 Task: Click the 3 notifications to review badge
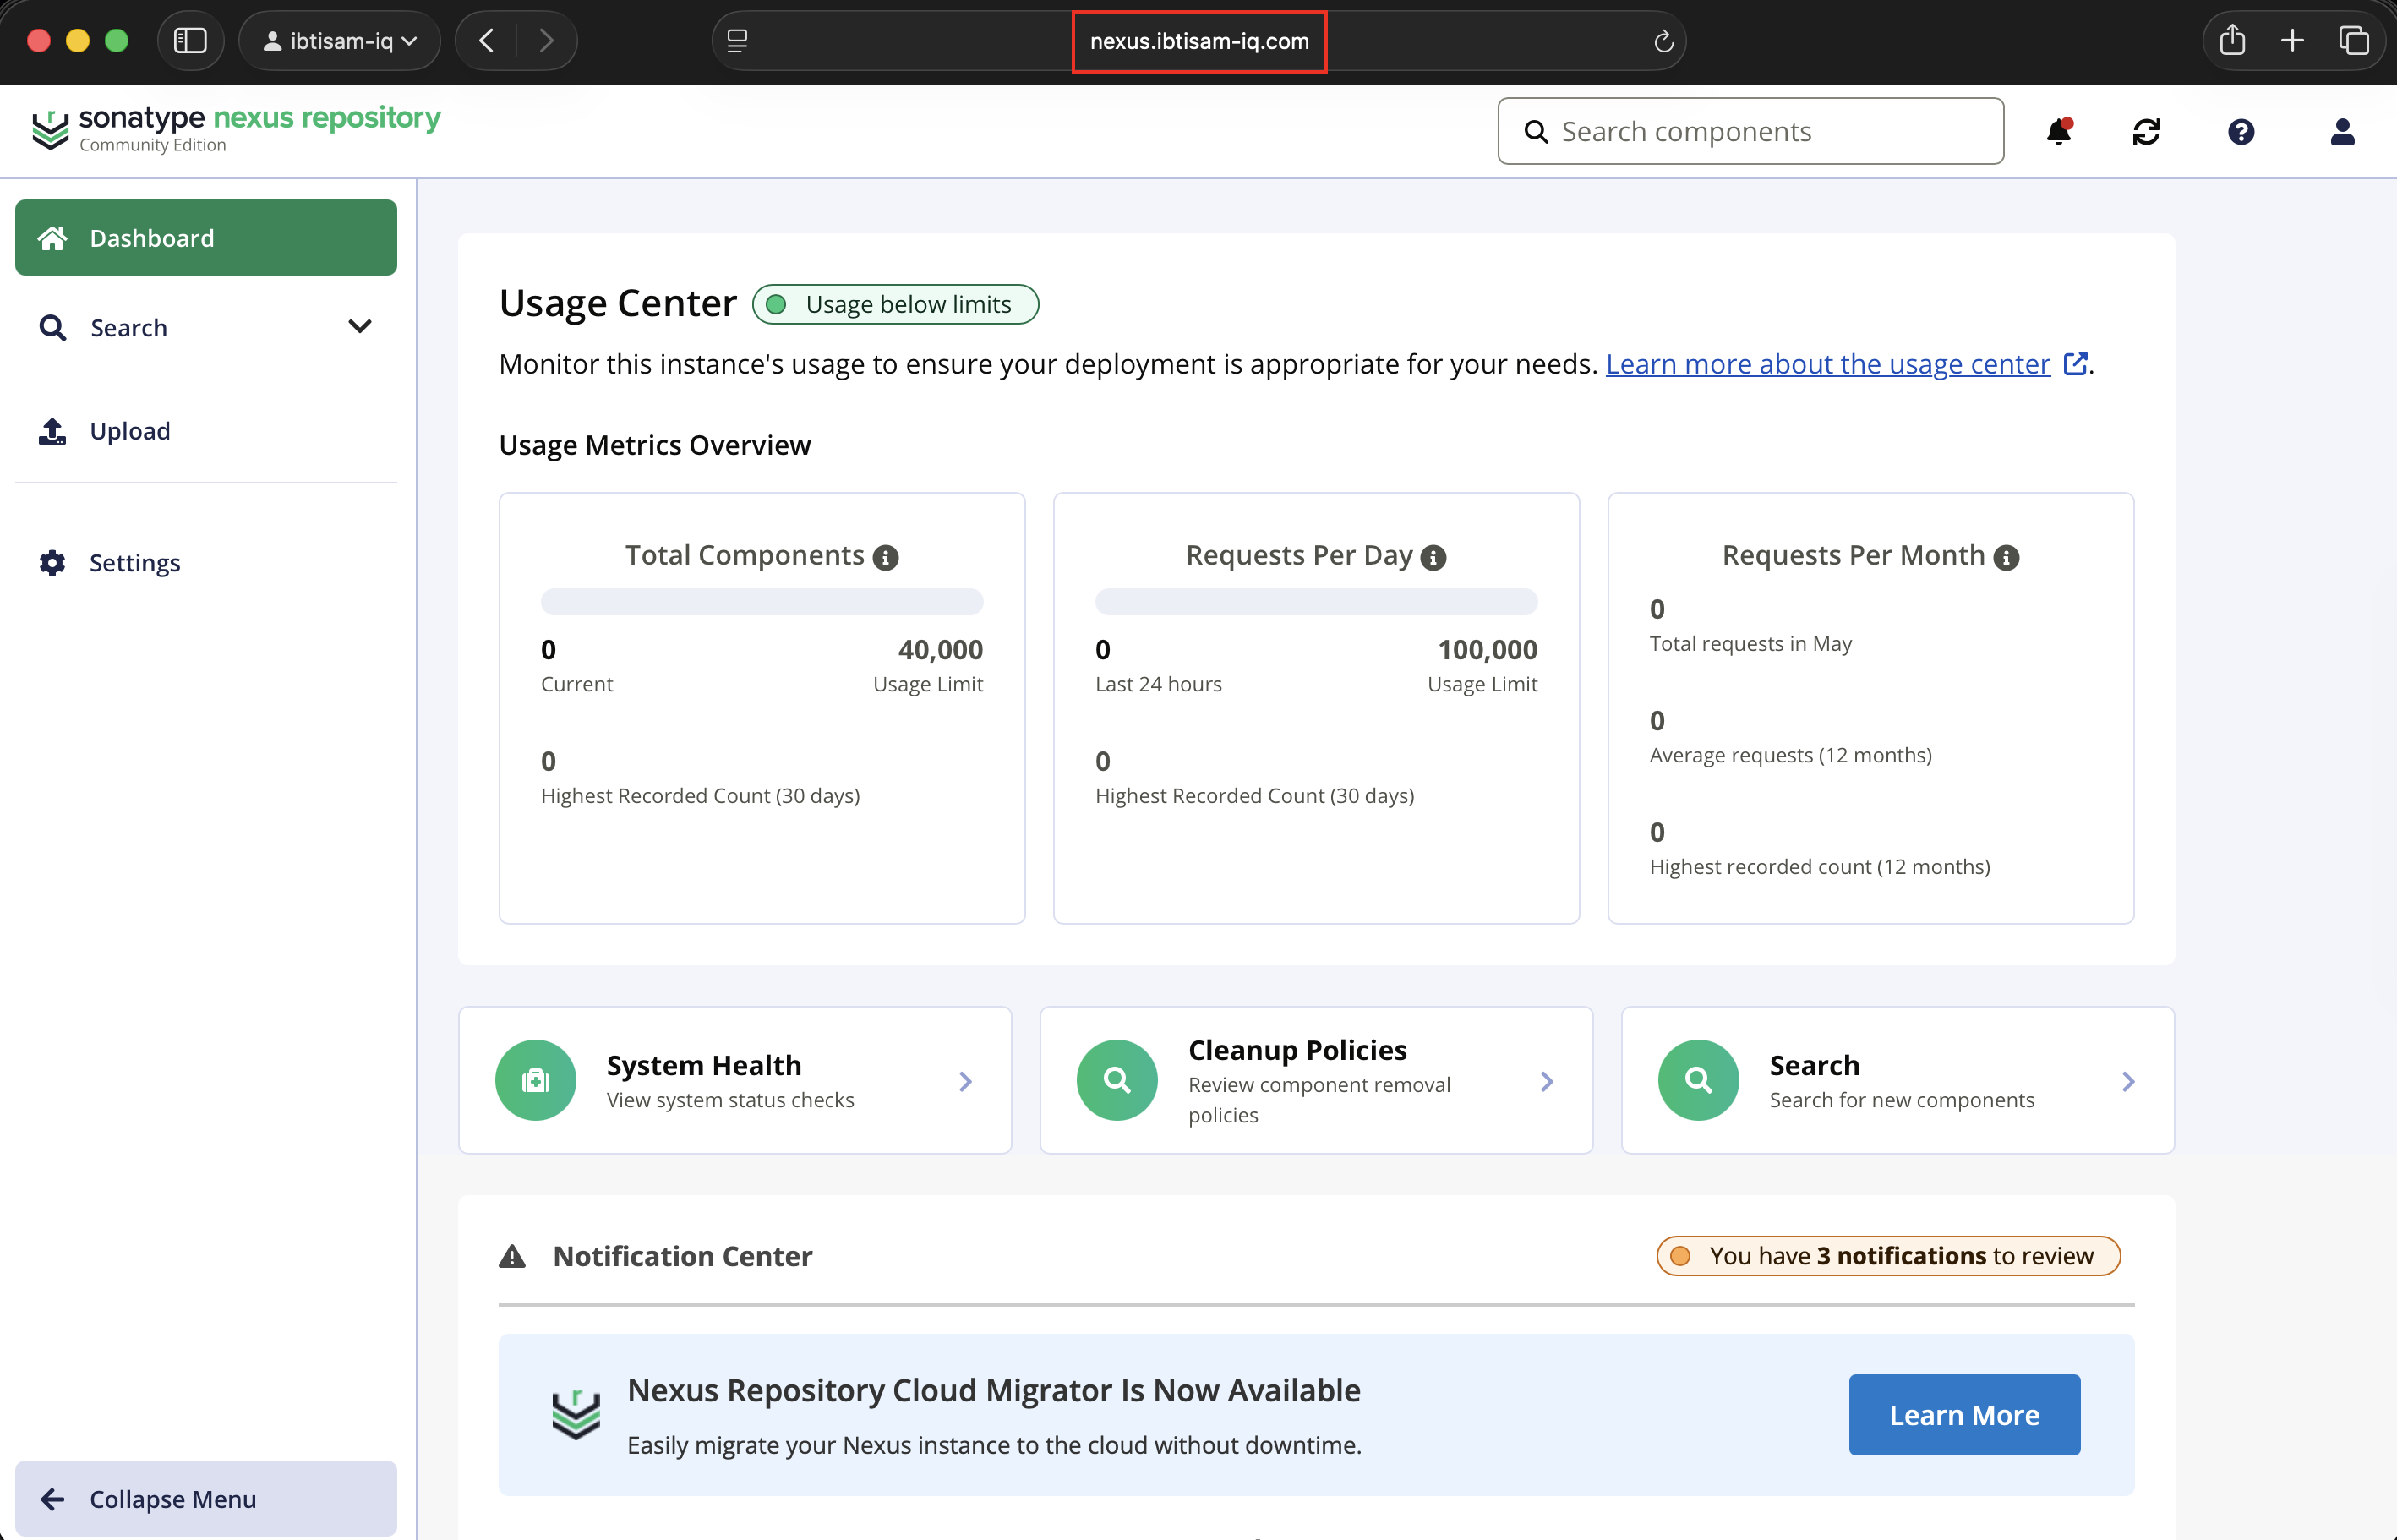click(x=1888, y=1256)
